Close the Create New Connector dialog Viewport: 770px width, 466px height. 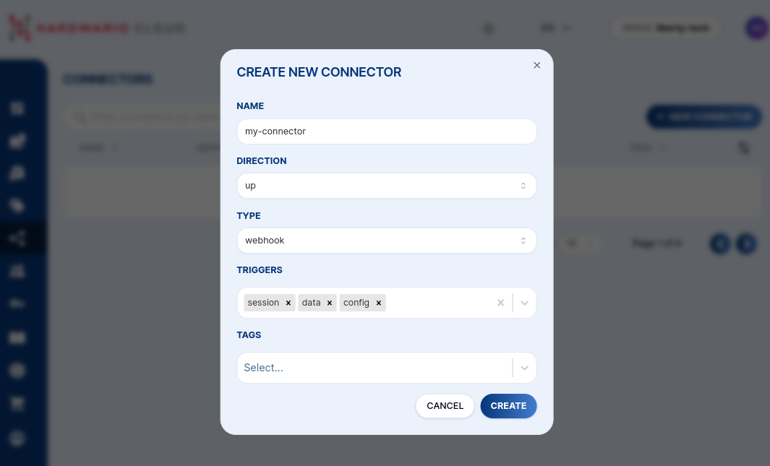coord(536,65)
